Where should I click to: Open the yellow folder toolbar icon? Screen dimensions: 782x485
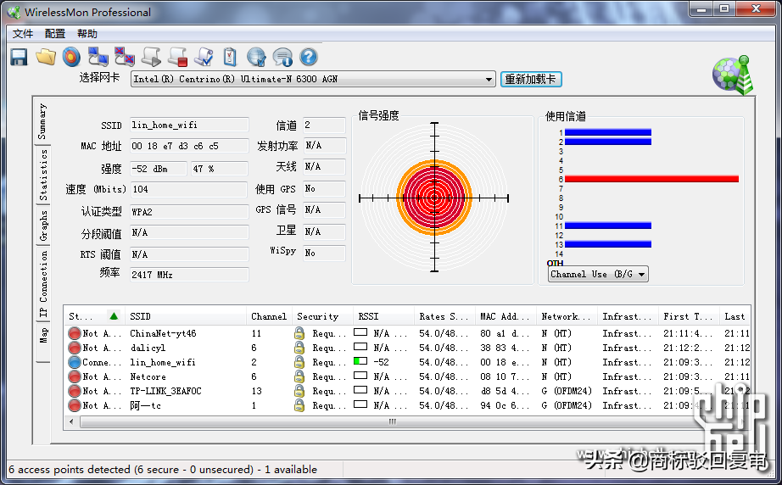(x=46, y=57)
